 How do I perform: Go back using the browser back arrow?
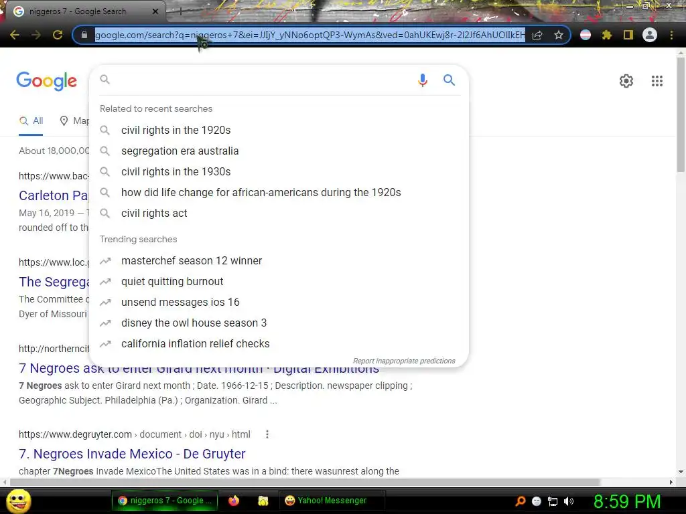[x=15, y=35]
